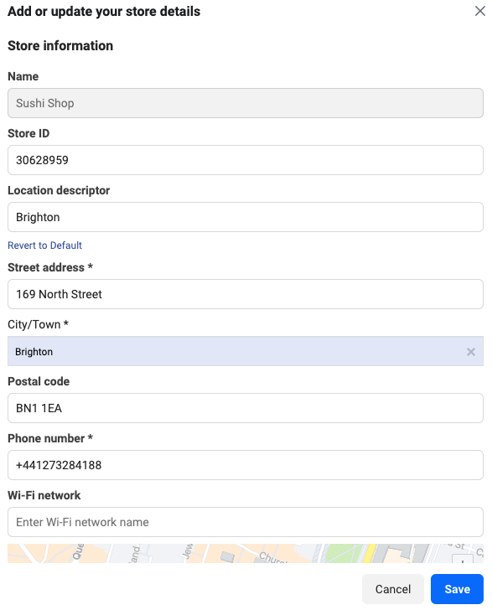Viewport: 492px width, 610px height.
Task: Click the yellow road on map
Action: pos(369,554)
